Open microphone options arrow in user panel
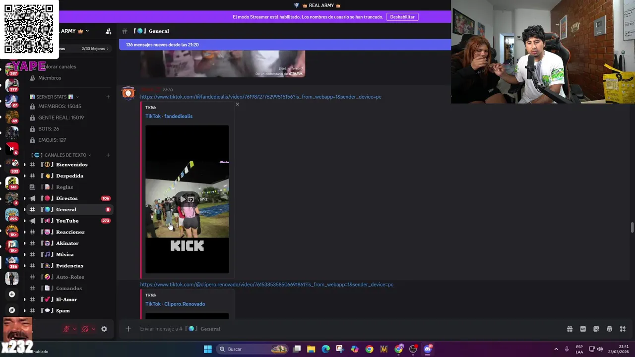Screen dimensions: 635x357 coord(74,329)
